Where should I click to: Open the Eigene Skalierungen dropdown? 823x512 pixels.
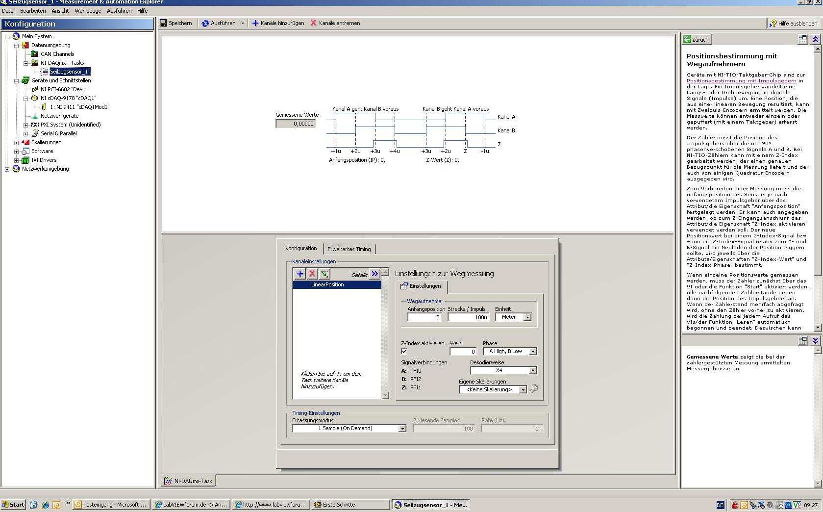click(x=523, y=389)
